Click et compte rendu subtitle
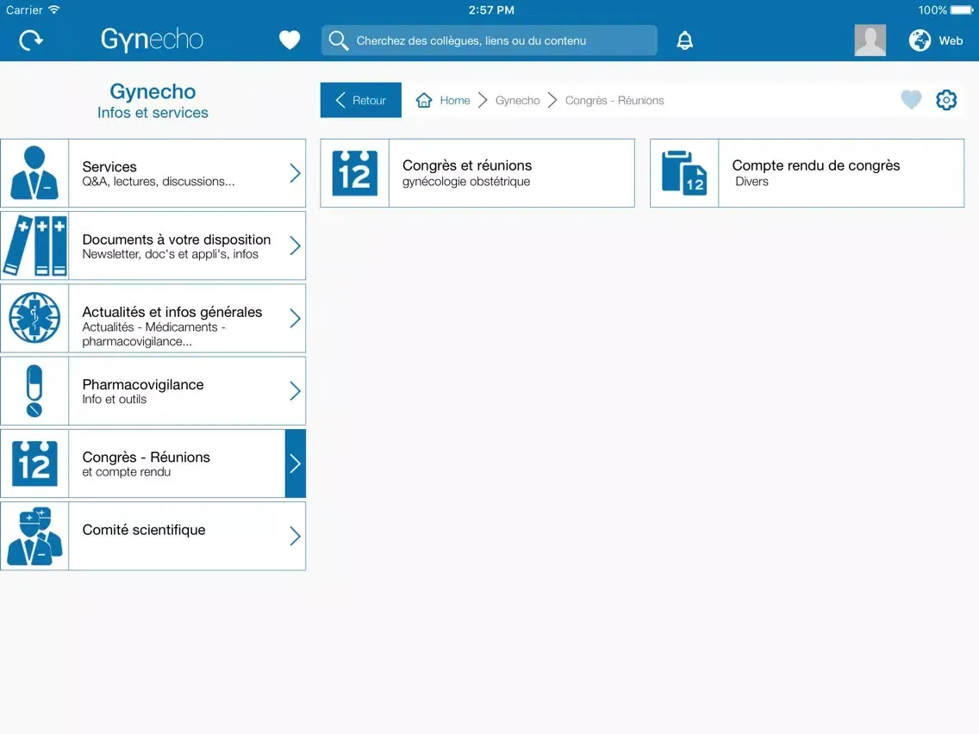Image resolution: width=979 pixels, height=734 pixels. 126,472
